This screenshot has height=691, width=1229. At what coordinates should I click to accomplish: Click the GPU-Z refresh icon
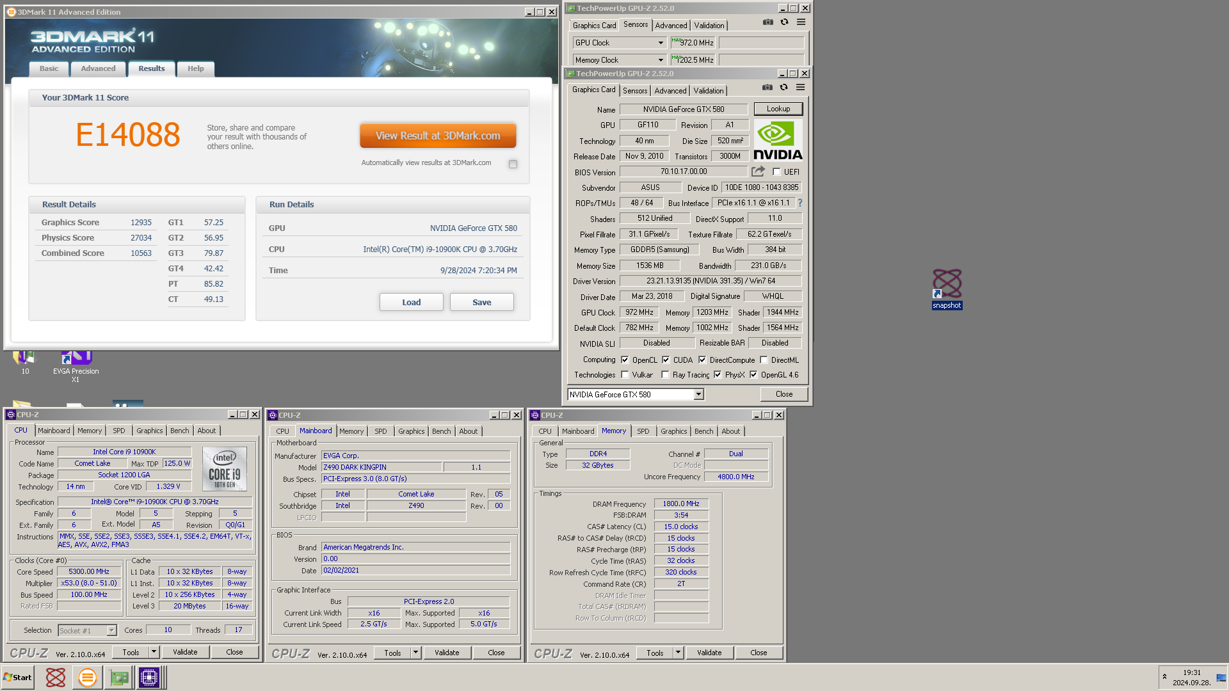(x=783, y=88)
